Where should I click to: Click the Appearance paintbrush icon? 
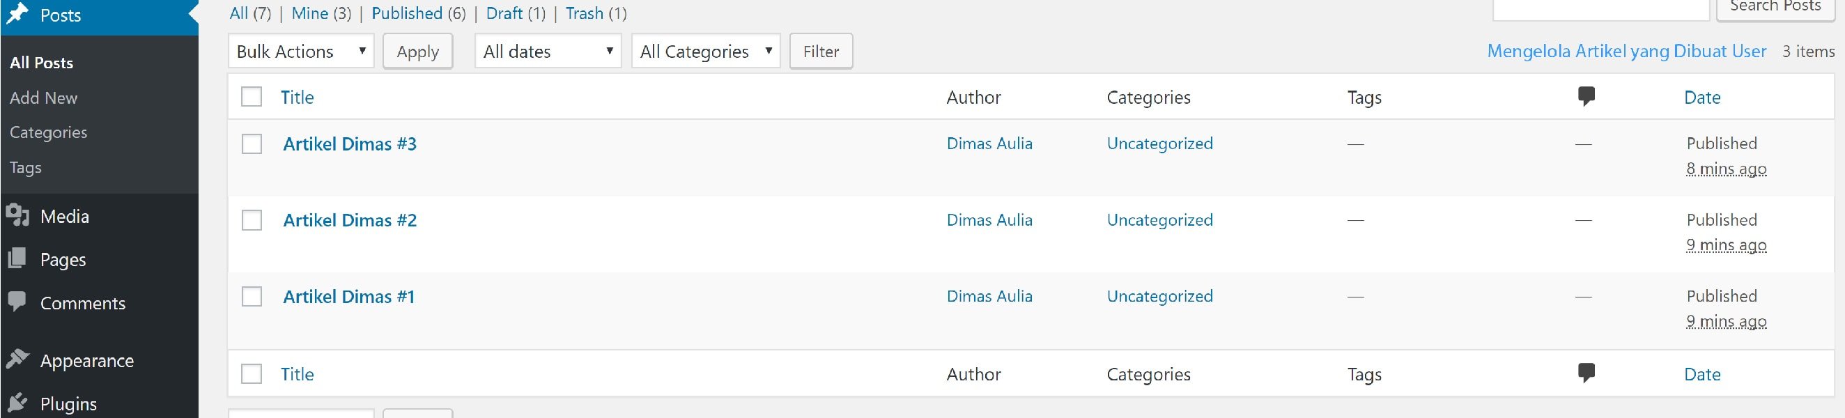17,359
